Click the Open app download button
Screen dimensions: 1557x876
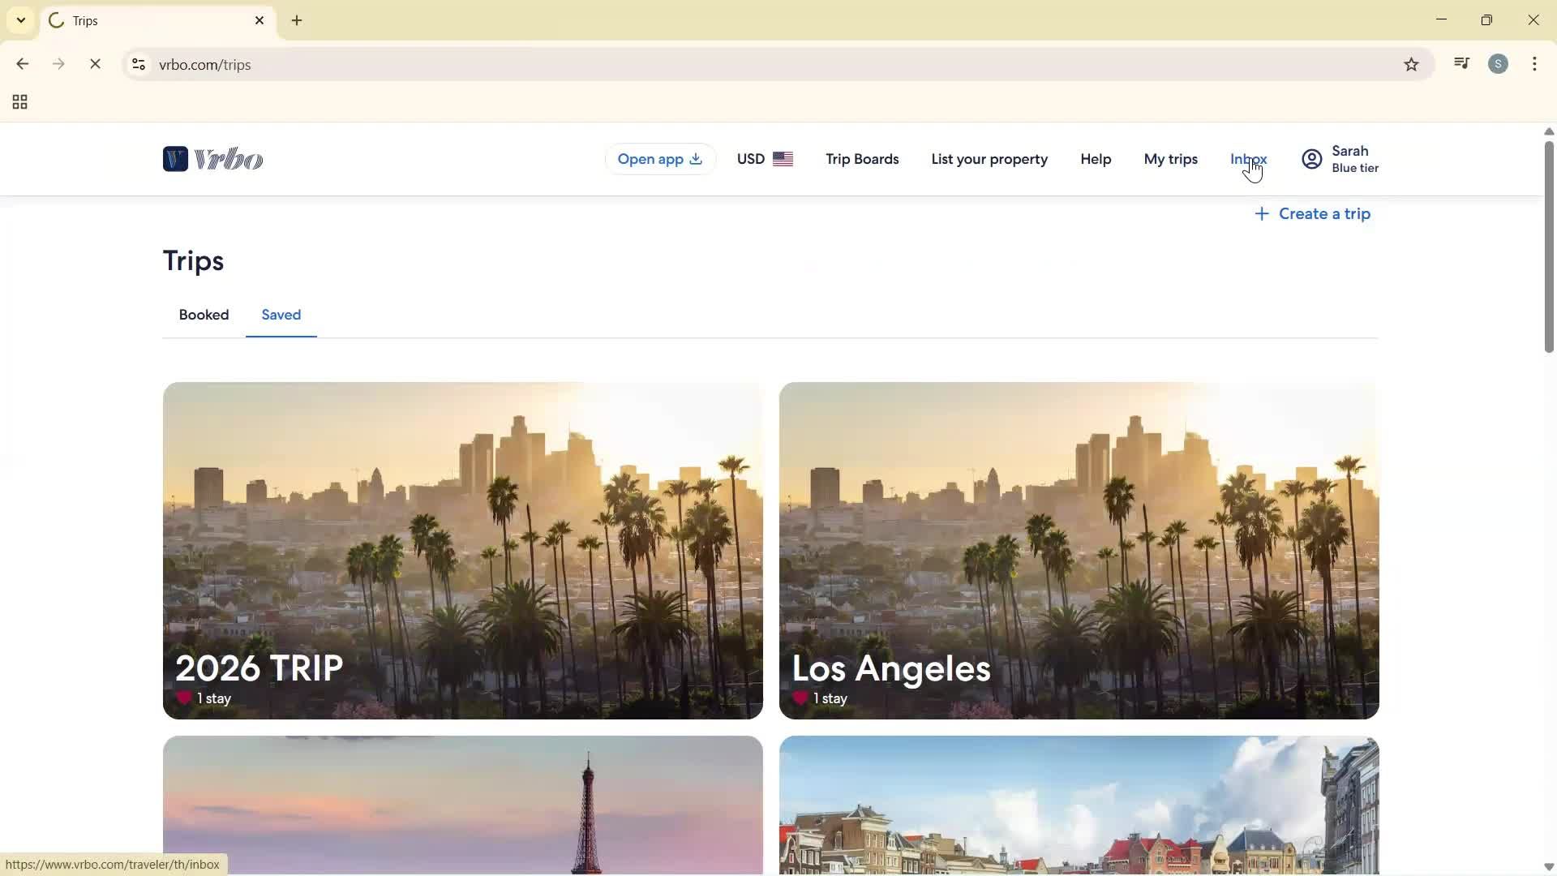coord(659,159)
